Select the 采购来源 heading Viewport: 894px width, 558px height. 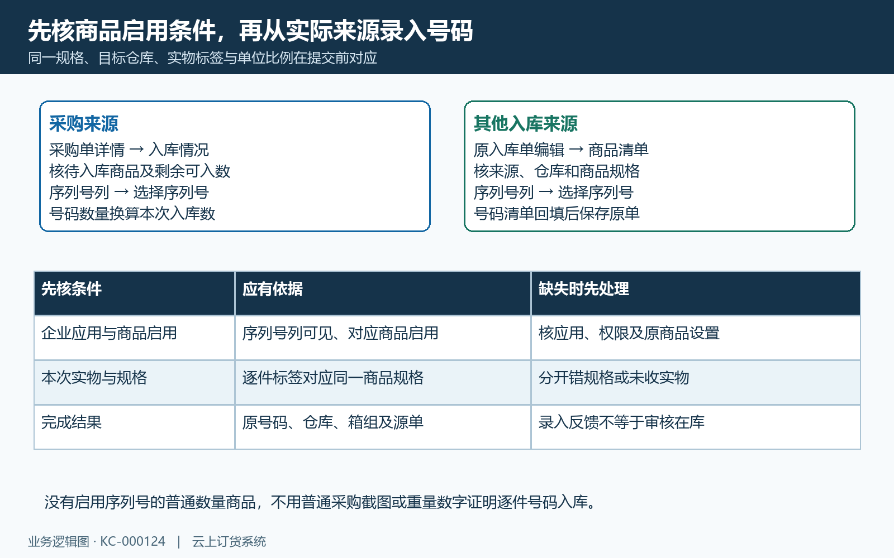(84, 123)
